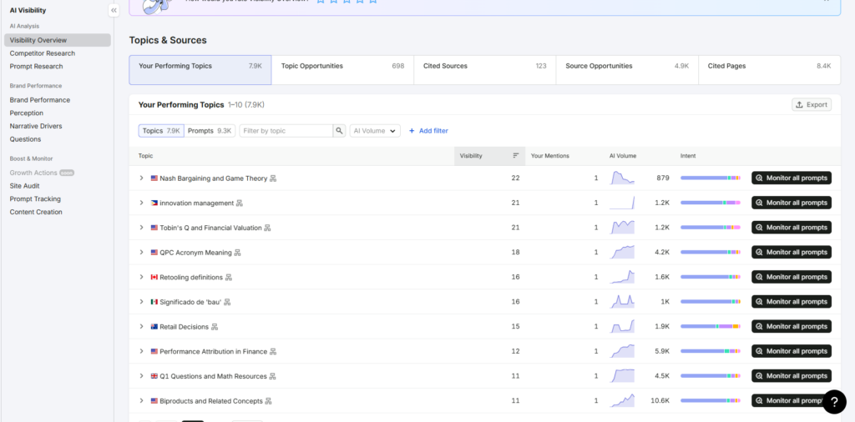The height and width of the screenshot is (422, 855).
Task: Expand the Performance Attribution in Finance row
Action: (x=141, y=351)
